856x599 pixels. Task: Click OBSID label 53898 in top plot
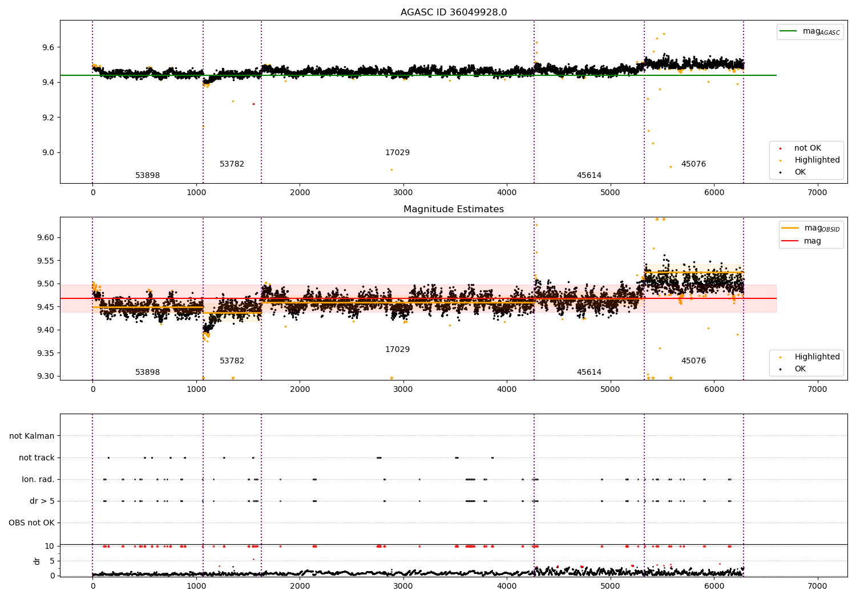pos(147,176)
